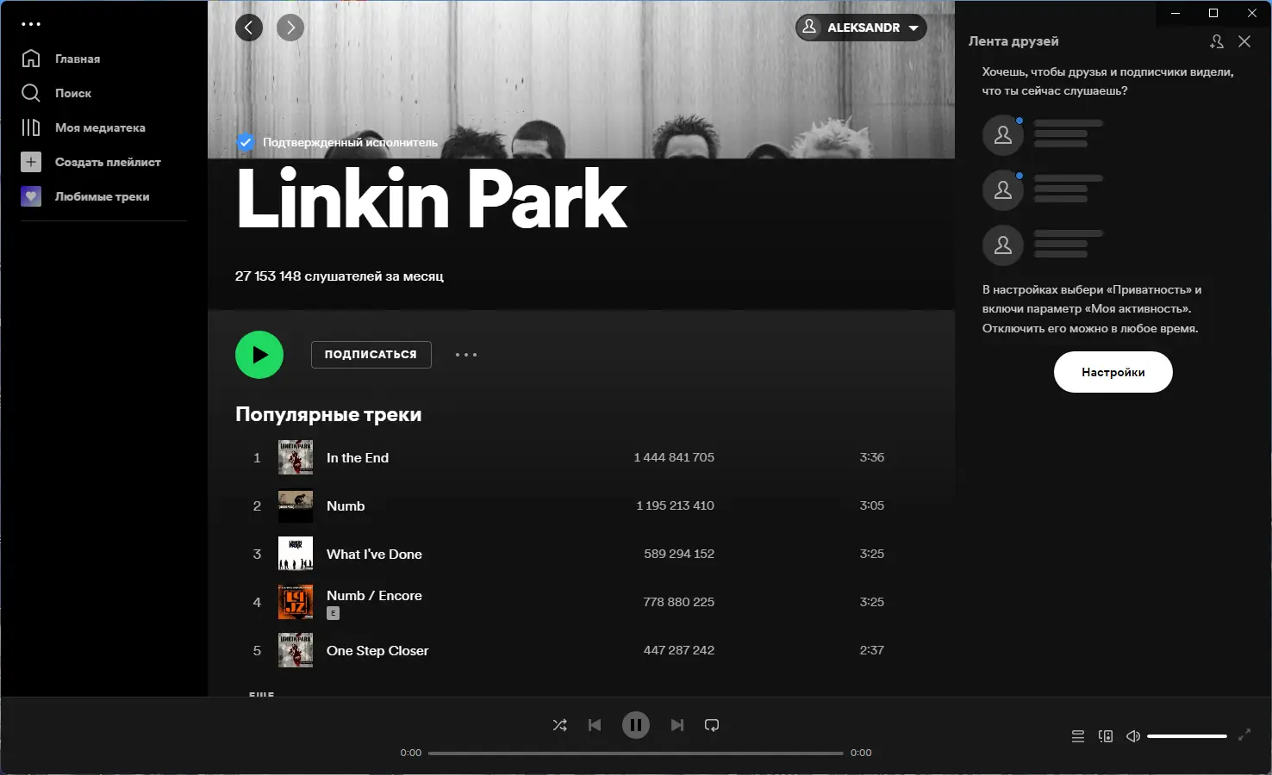The height and width of the screenshot is (775, 1272).
Task: Click the magnifying glass search icon
Action: (31, 93)
